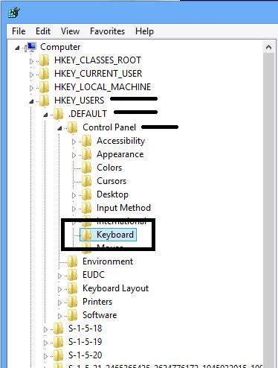Open the Help menu
The image size is (278, 368).
(x=144, y=31)
